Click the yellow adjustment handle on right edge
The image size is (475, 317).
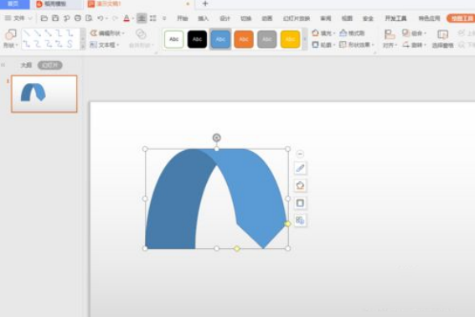pyautogui.click(x=287, y=224)
